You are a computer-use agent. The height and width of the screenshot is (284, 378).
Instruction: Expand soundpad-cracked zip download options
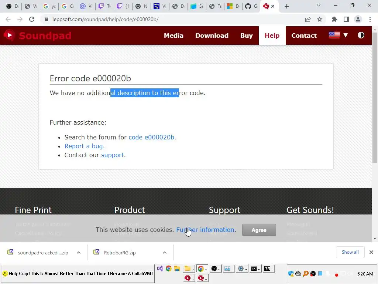point(79,253)
